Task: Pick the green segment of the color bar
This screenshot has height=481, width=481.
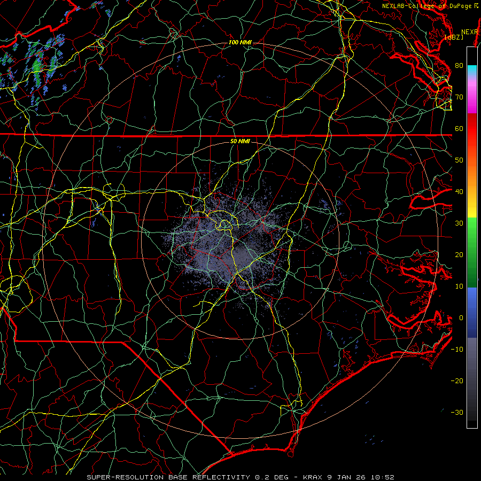Action: click(472, 252)
